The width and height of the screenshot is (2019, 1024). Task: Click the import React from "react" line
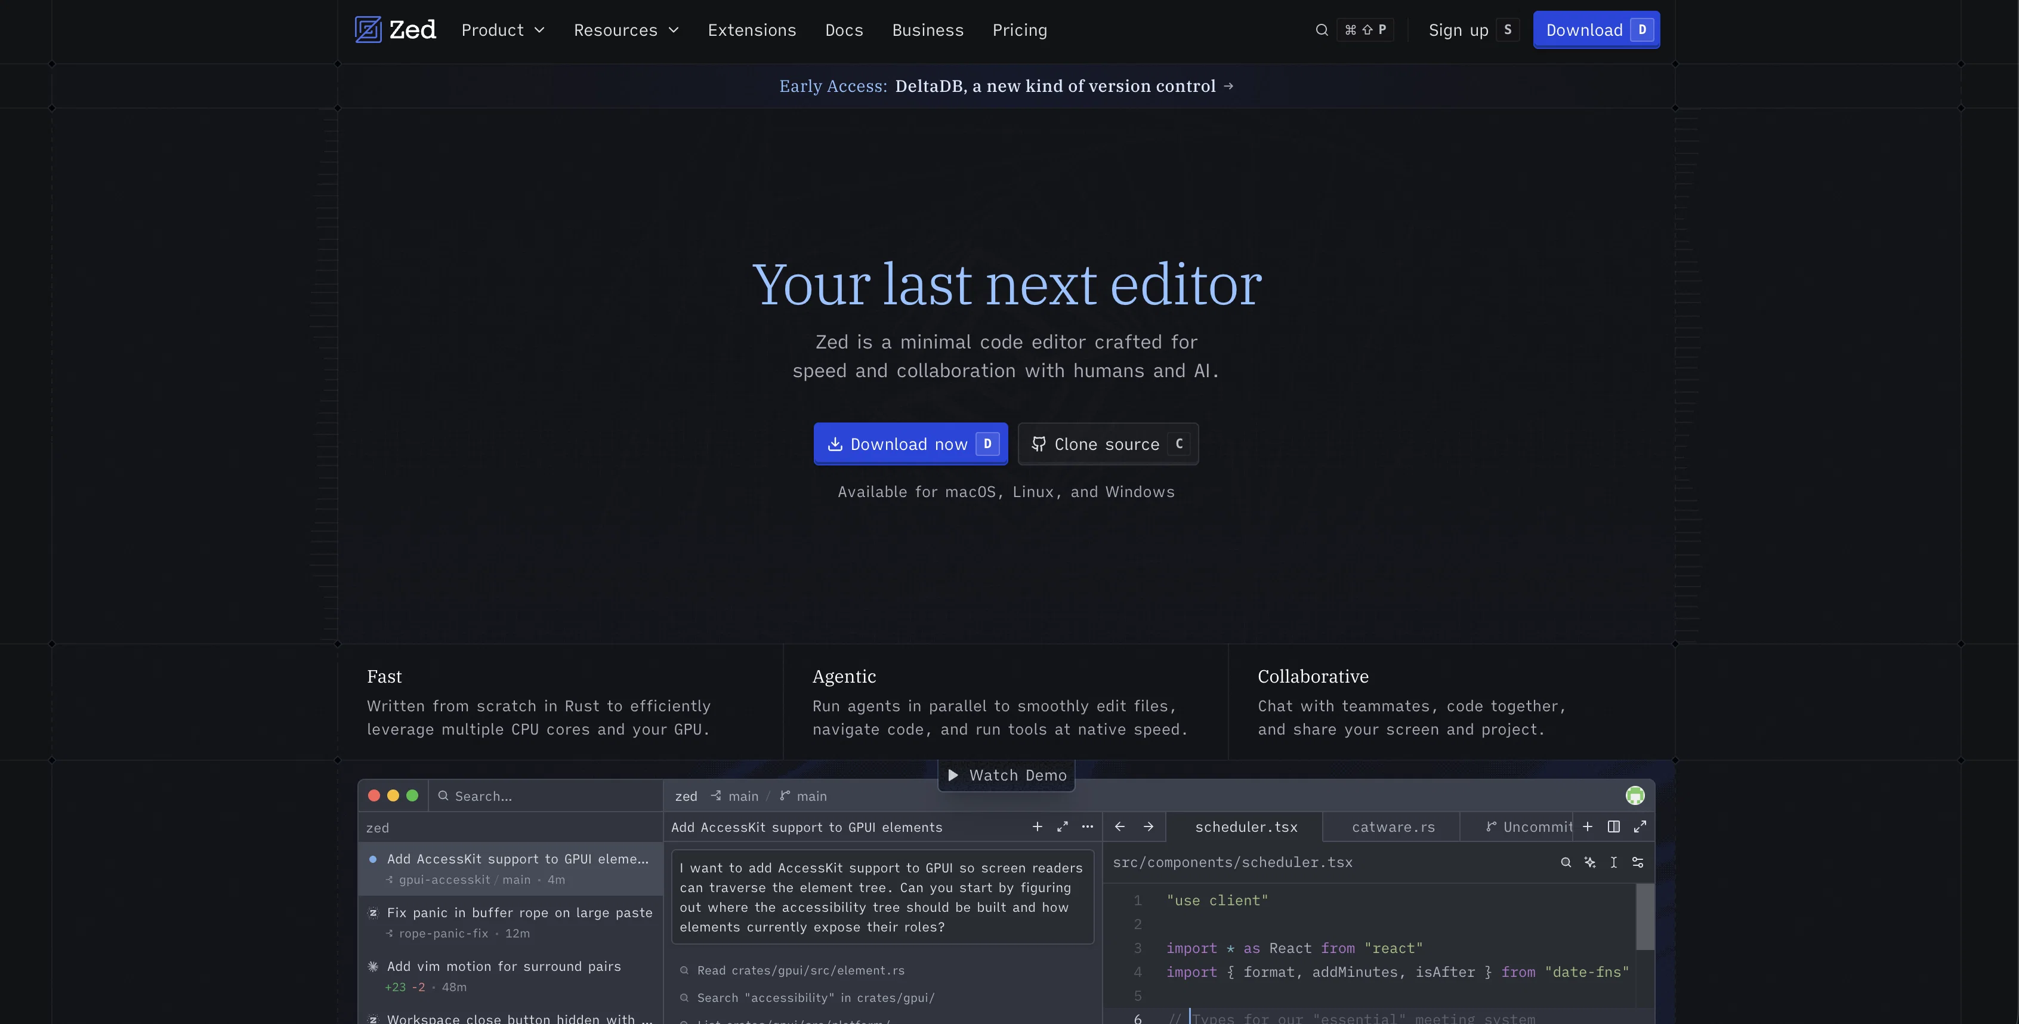(x=1295, y=948)
